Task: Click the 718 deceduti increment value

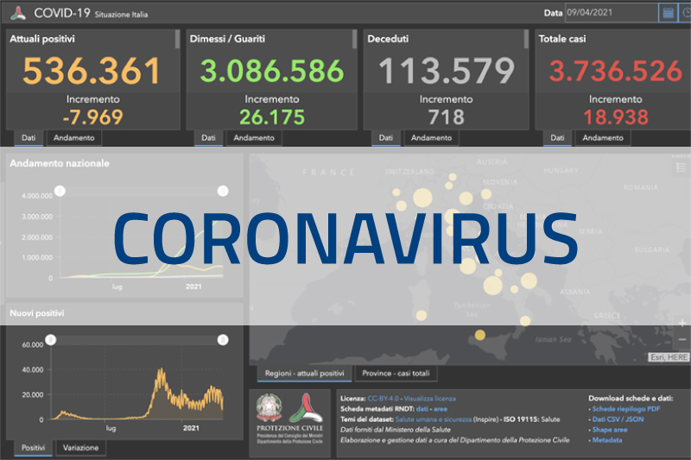Action: 446,117
